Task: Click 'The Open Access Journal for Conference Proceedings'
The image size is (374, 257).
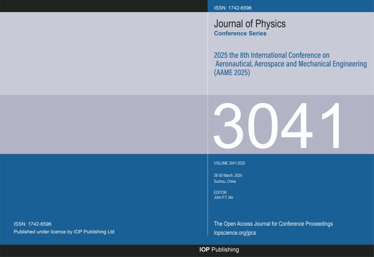Action: pyautogui.click(x=273, y=224)
